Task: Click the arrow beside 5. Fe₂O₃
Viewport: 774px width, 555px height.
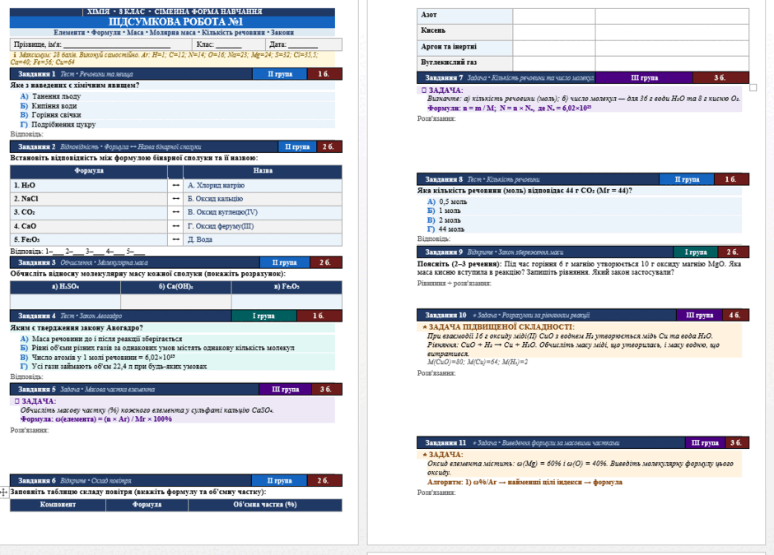Action: 175,239
